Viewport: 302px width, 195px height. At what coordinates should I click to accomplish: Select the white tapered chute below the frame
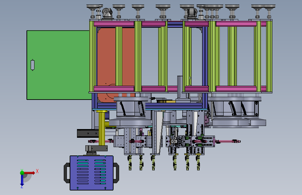(x=159, y=133)
